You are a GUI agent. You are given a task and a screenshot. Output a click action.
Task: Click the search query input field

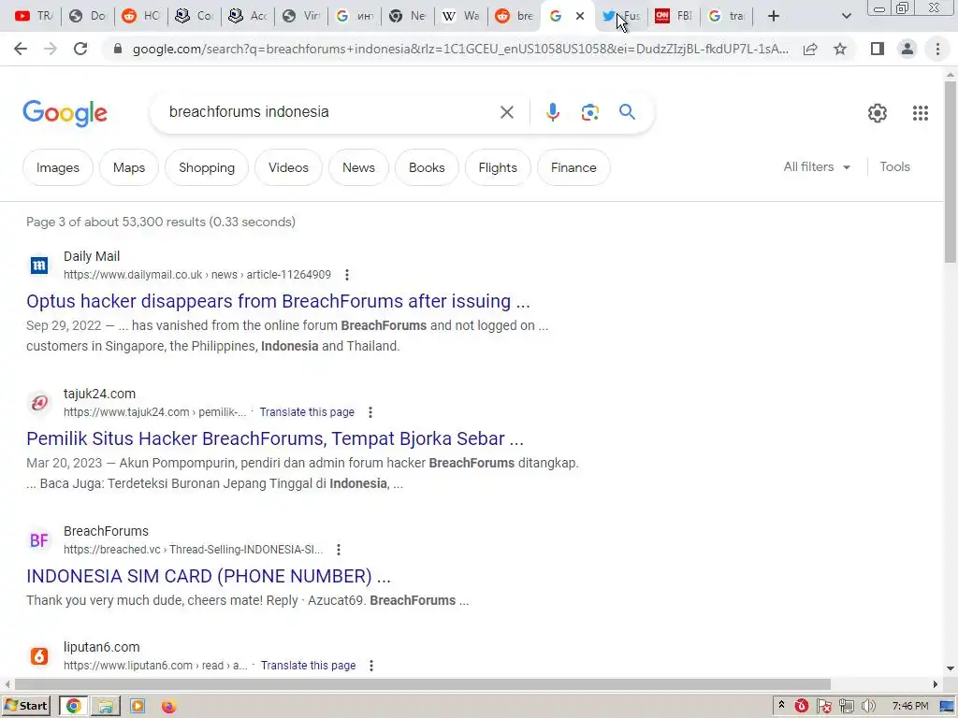330,112
